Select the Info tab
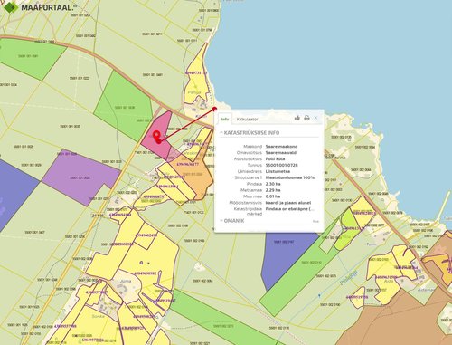Image resolution: width=452 pixels, height=345 pixels. [x=225, y=120]
